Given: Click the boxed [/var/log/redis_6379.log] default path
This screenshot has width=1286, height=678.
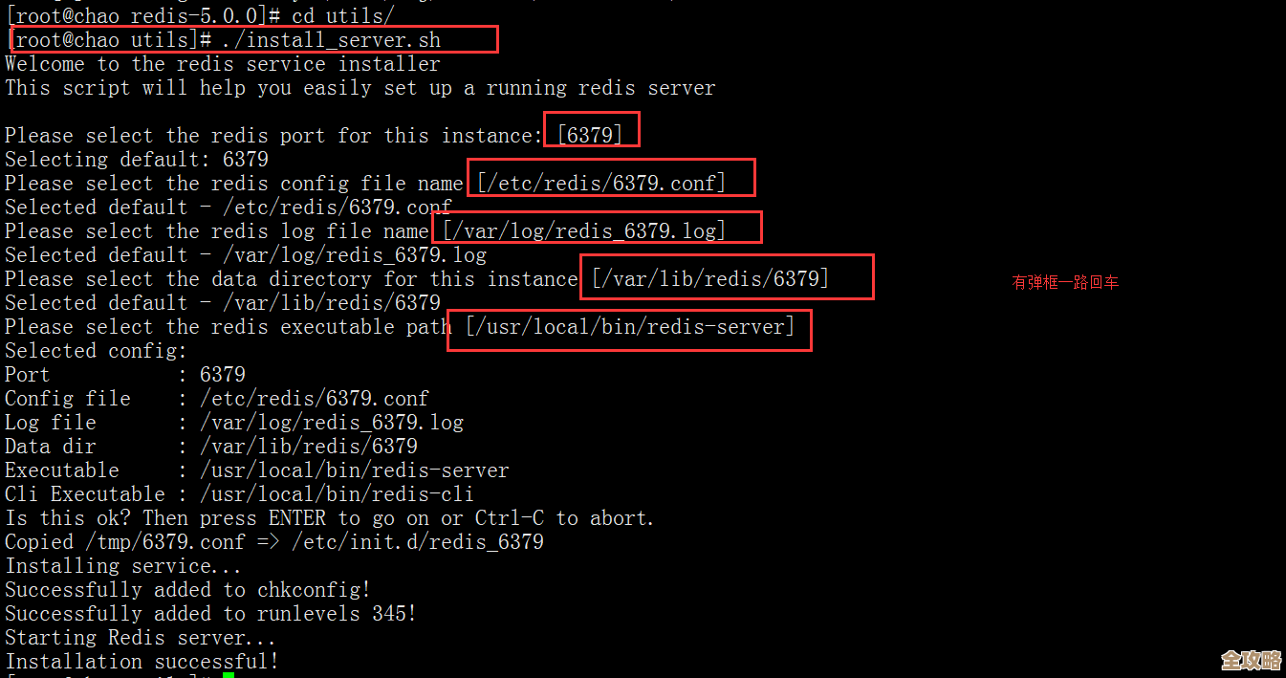Looking at the screenshot, I should click(585, 230).
